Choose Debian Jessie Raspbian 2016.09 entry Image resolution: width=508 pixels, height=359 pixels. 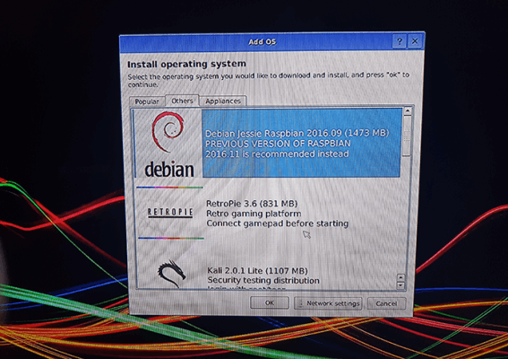(267, 143)
